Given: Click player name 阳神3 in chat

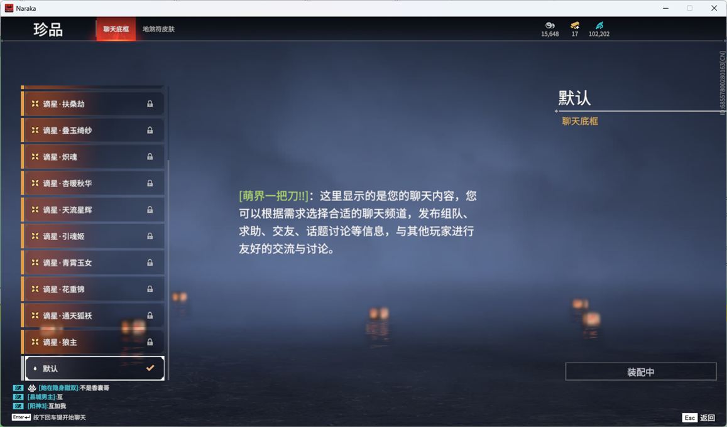Looking at the screenshot, I should point(37,406).
